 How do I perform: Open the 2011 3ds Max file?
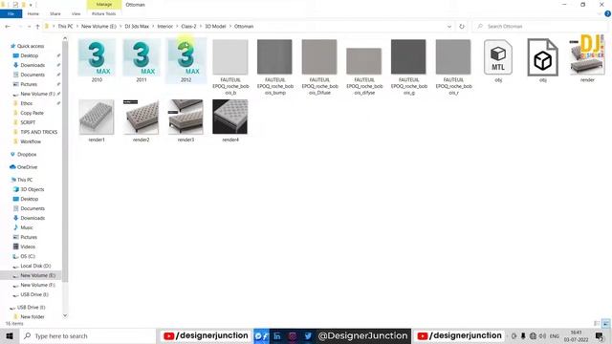[142, 60]
